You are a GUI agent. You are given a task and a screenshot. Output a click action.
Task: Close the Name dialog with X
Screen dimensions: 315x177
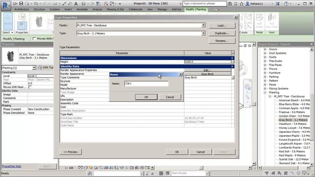181,74
